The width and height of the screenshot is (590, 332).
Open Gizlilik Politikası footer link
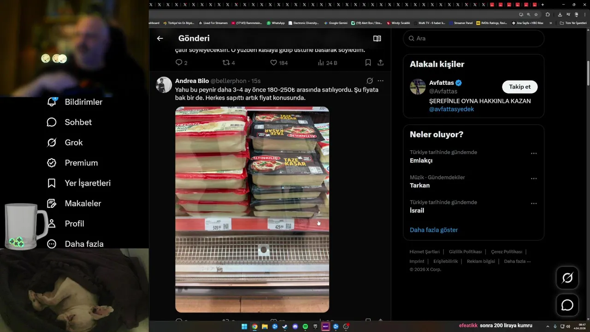coord(465,252)
